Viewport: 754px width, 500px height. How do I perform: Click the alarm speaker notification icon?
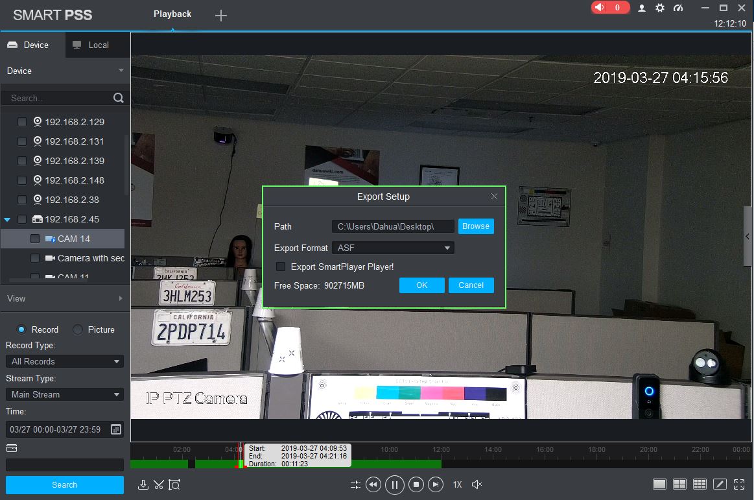pos(600,7)
